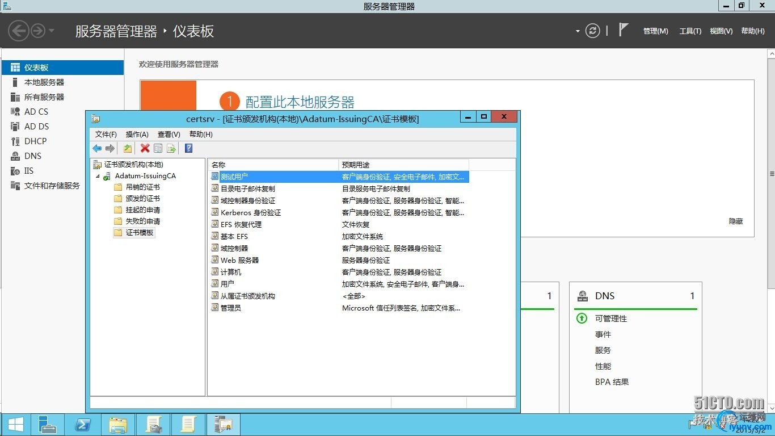
Task: Go back using certsrv toolbar blue arrow
Action: 97,148
